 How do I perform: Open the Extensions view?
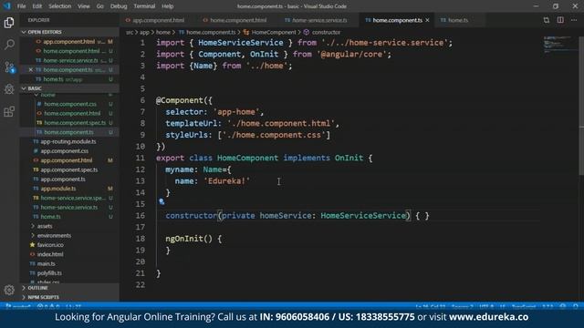click(x=9, y=111)
